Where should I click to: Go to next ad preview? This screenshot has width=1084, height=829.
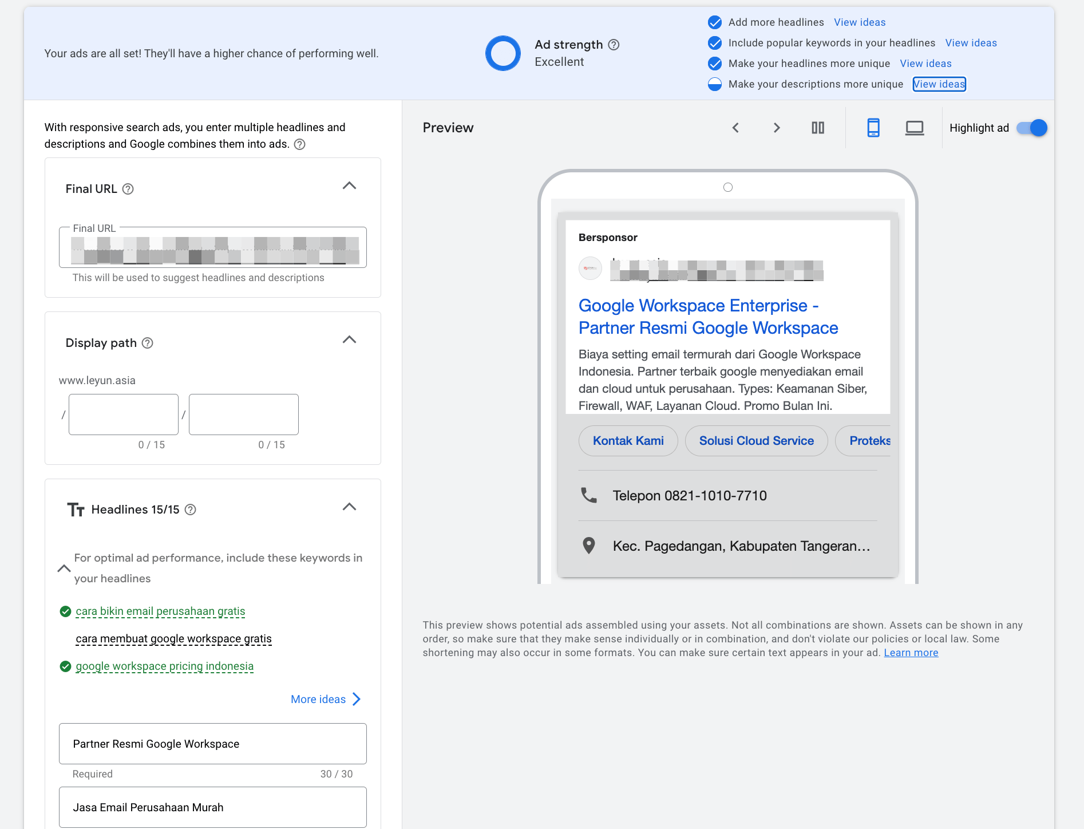tap(777, 128)
